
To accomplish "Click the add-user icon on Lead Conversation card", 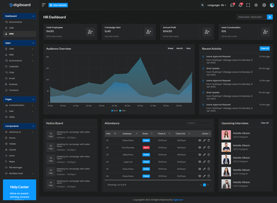I will click(265, 32).
